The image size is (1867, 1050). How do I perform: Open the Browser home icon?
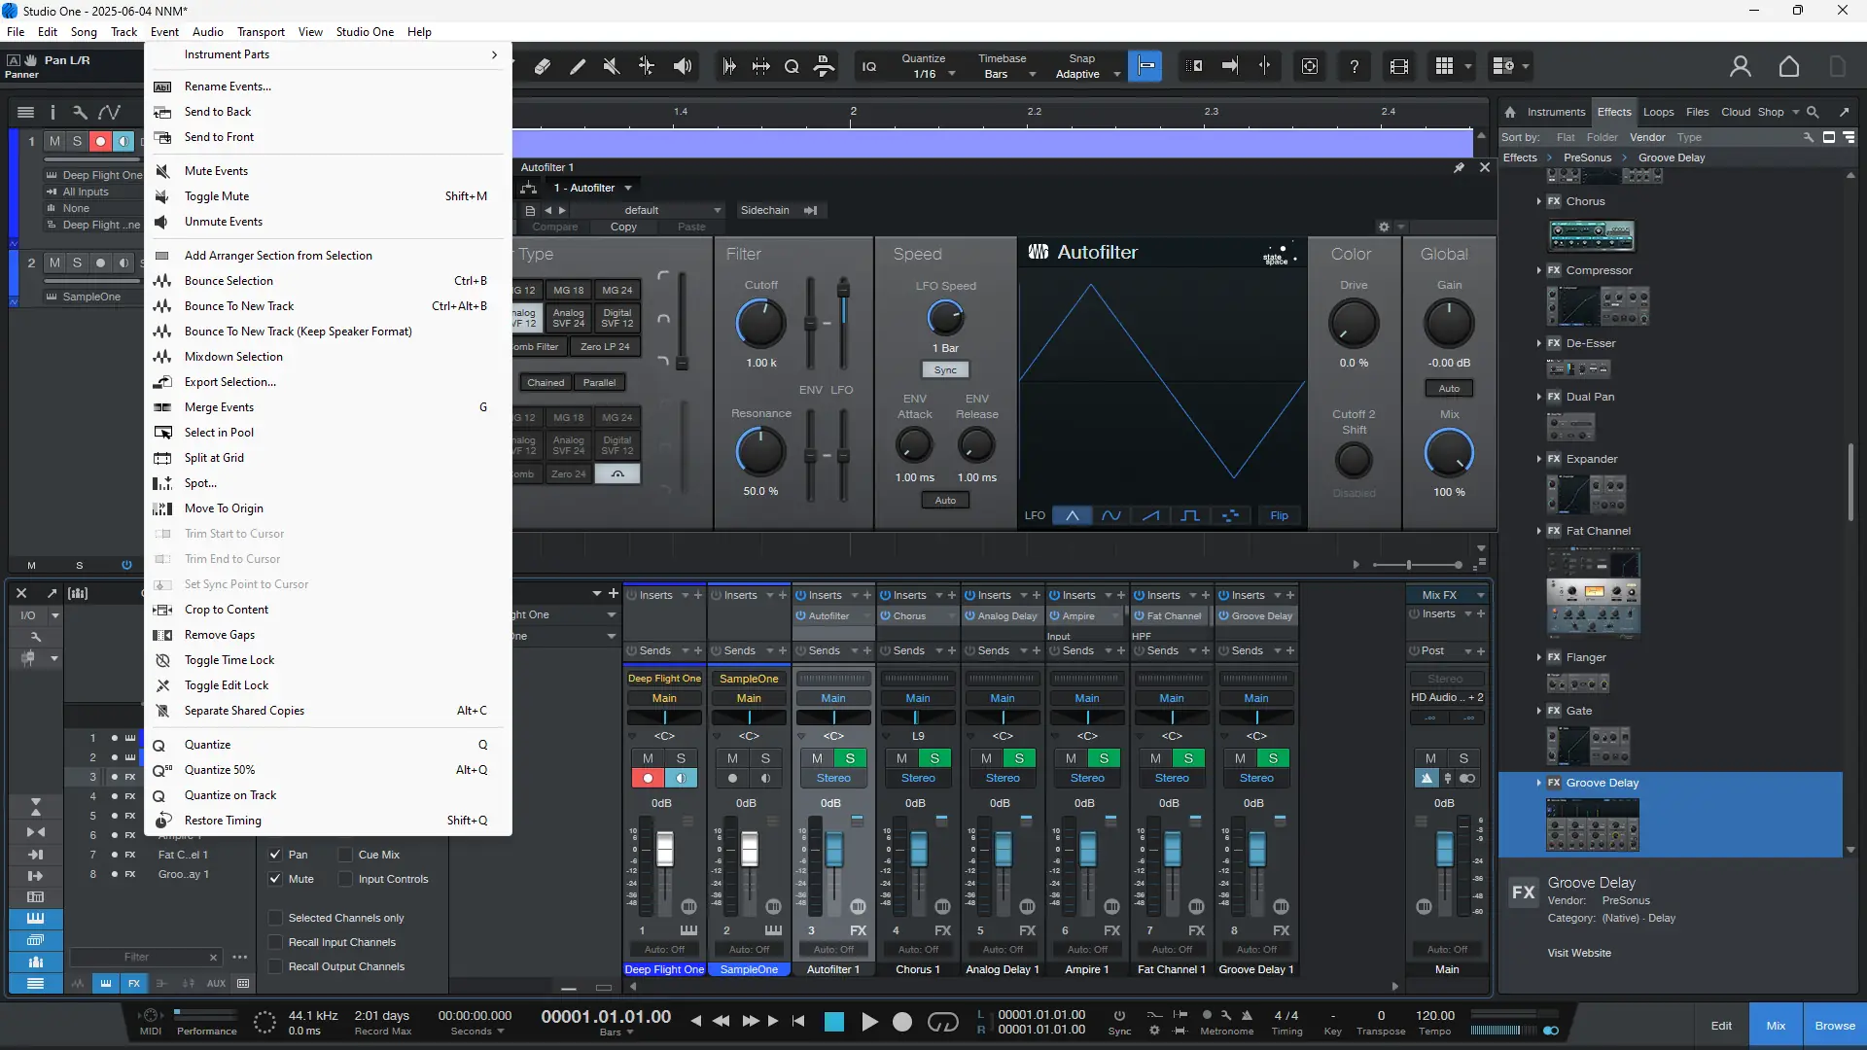(1510, 112)
